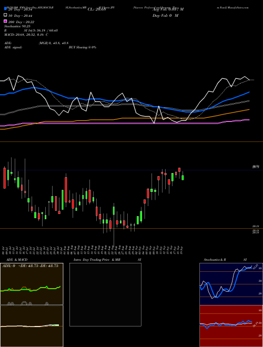
Task: Click the white 50 Day legend swatch
Action: (x=5, y=15)
